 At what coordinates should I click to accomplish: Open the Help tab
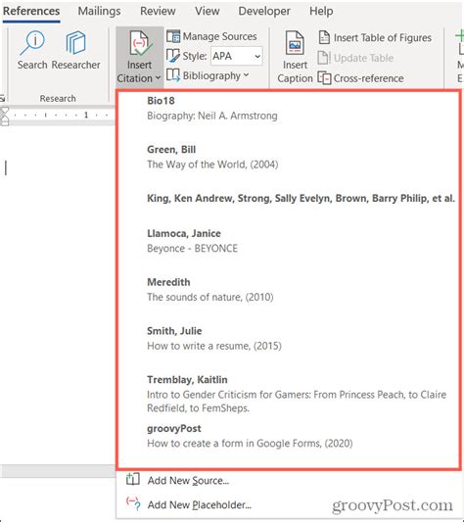[321, 11]
